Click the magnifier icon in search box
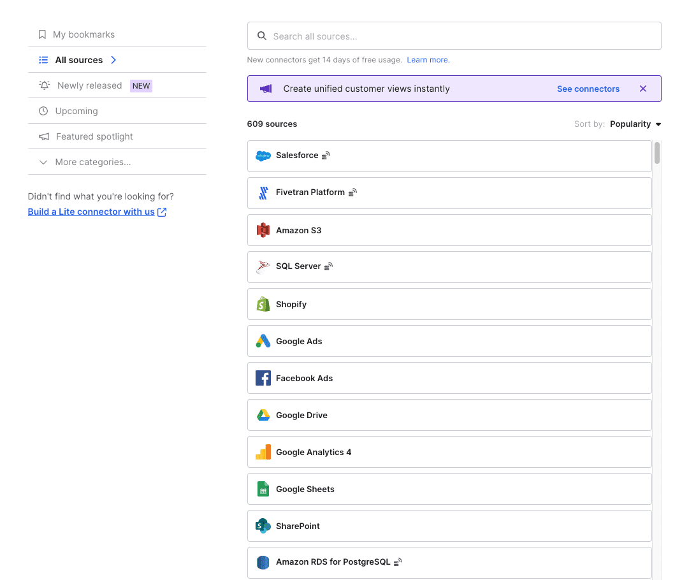The width and height of the screenshot is (696, 580). 262,36
